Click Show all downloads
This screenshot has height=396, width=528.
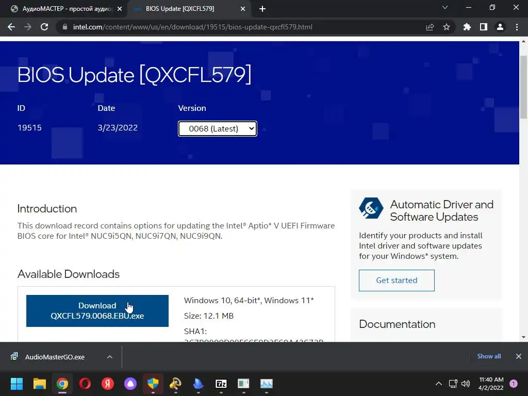point(489,356)
